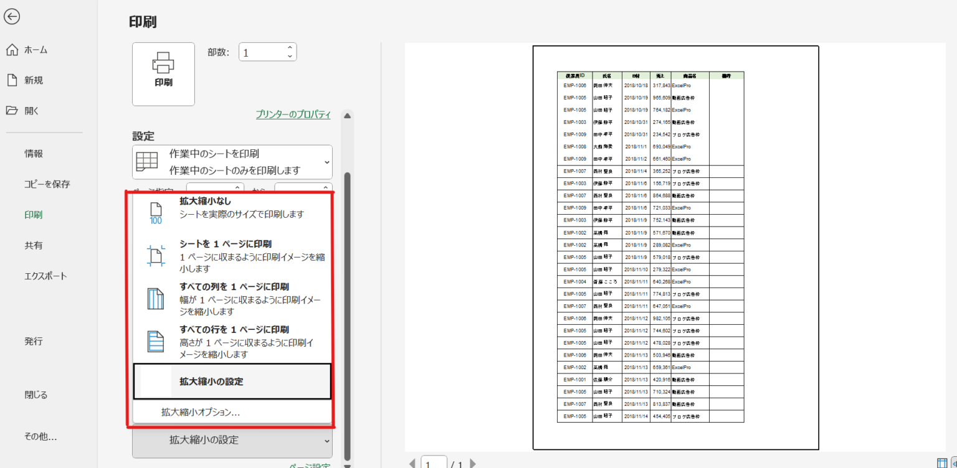Increase the 部数 copy count with up arrow
The height and width of the screenshot is (468, 957).
pyautogui.click(x=290, y=47)
